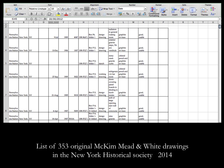Select cell containing '9-Jul'
The image size is (224, 168).
coord(54,33)
